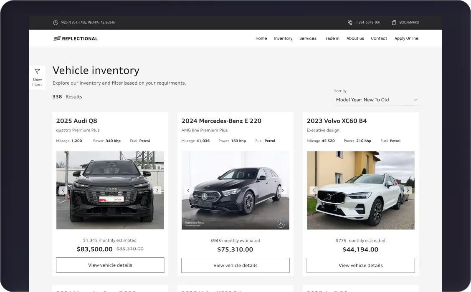The height and width of the screenshot is (292, 471).
Task: Show previous photo of Volvo XC60 B4
Action: [x=314, y=190]
